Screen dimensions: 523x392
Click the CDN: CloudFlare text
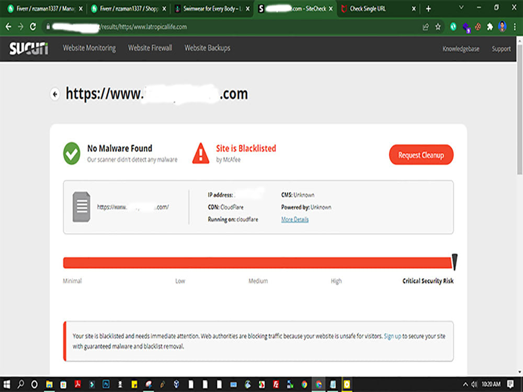tap(226, 207)
